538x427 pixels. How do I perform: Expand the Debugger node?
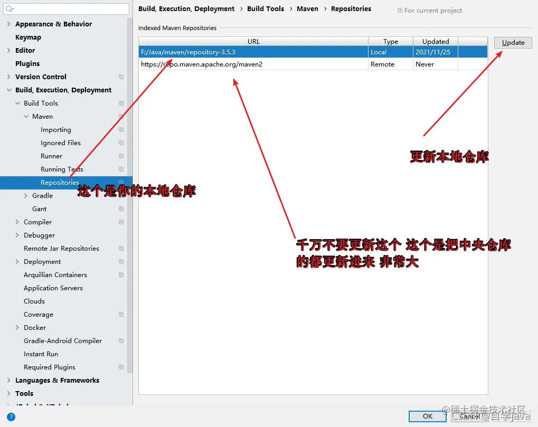17,235
